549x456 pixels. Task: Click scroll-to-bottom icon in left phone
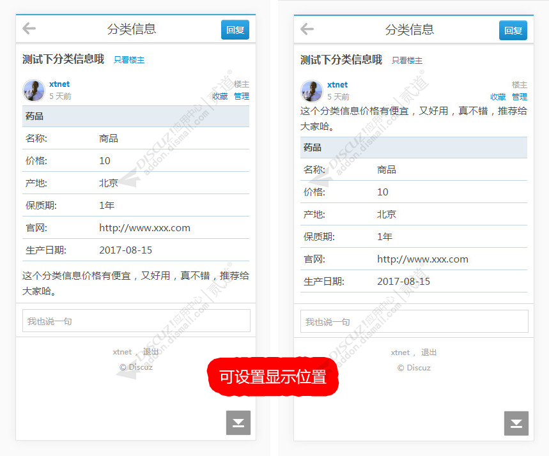pyautogui.click(x=238, y=423)
